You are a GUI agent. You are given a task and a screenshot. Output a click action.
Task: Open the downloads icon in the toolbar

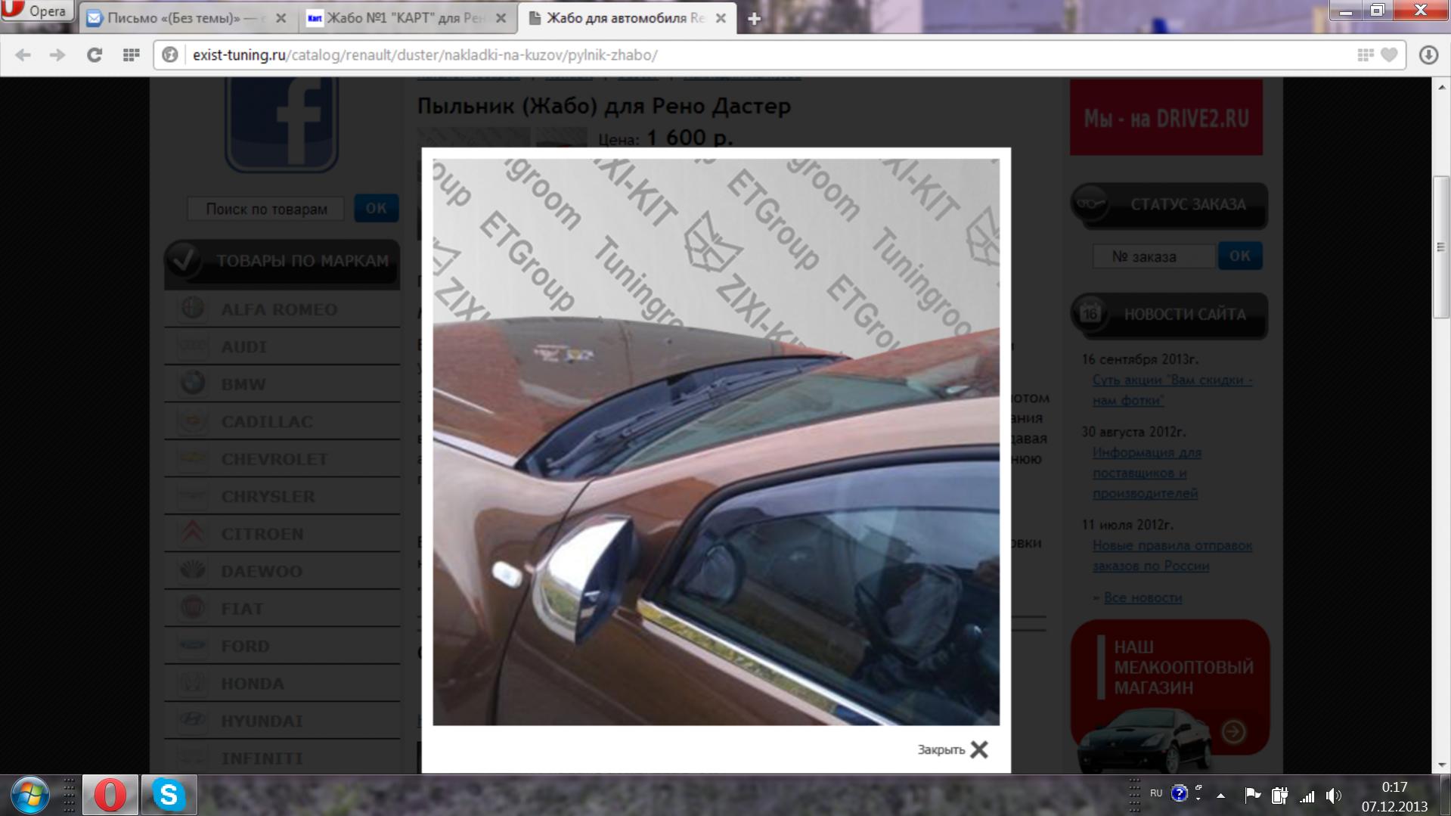[1428, 55]
